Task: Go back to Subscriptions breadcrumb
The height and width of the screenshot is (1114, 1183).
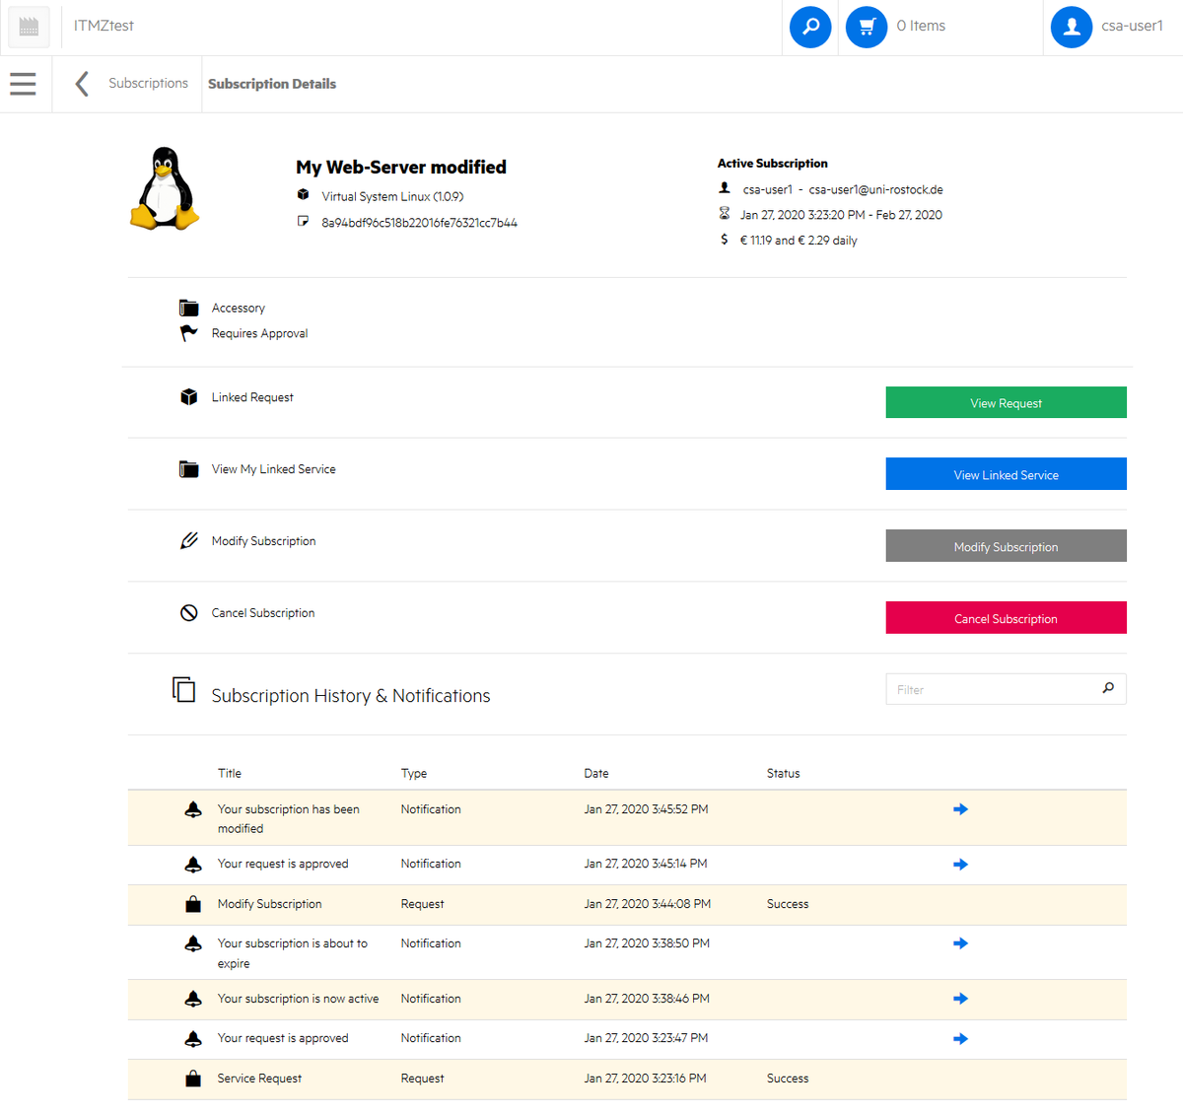Action: pyautogui.click(x=148, y=83)
